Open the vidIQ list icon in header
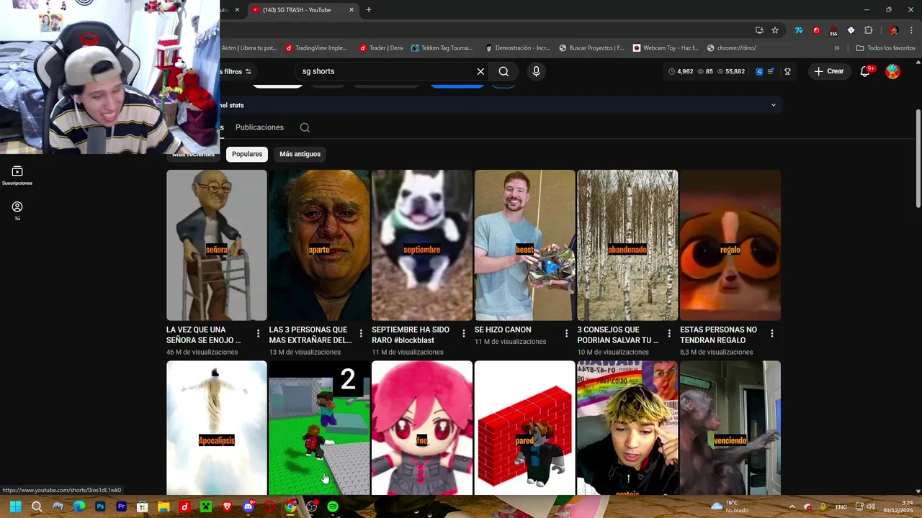The height and width of the screenshot is (518, 922). 771,71
